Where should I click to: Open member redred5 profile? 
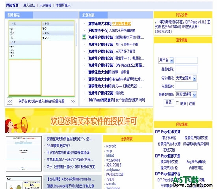111,146
